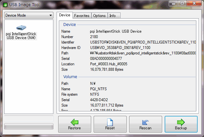204x137 pixels.
Task: Click the lower progress bar
Action: (29, 126)
